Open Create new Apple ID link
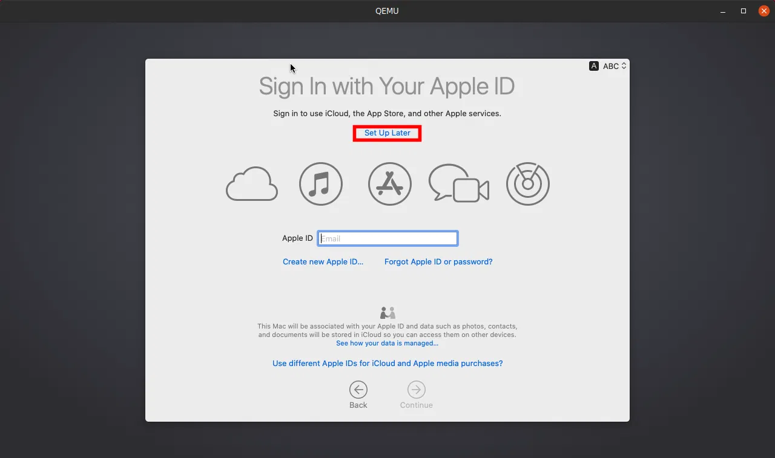The width and height of the screenshot is (775, 458). [323, 262]
